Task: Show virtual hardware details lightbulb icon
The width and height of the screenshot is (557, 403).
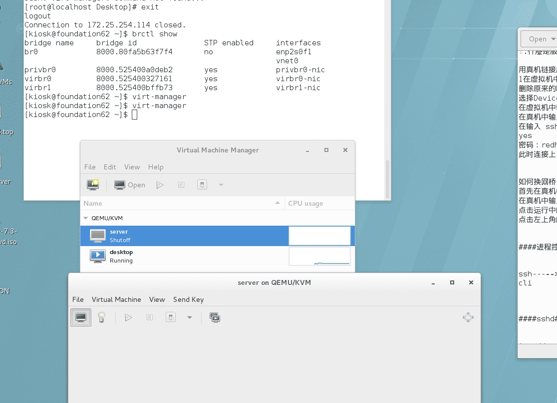Action: tap(102, 317)
